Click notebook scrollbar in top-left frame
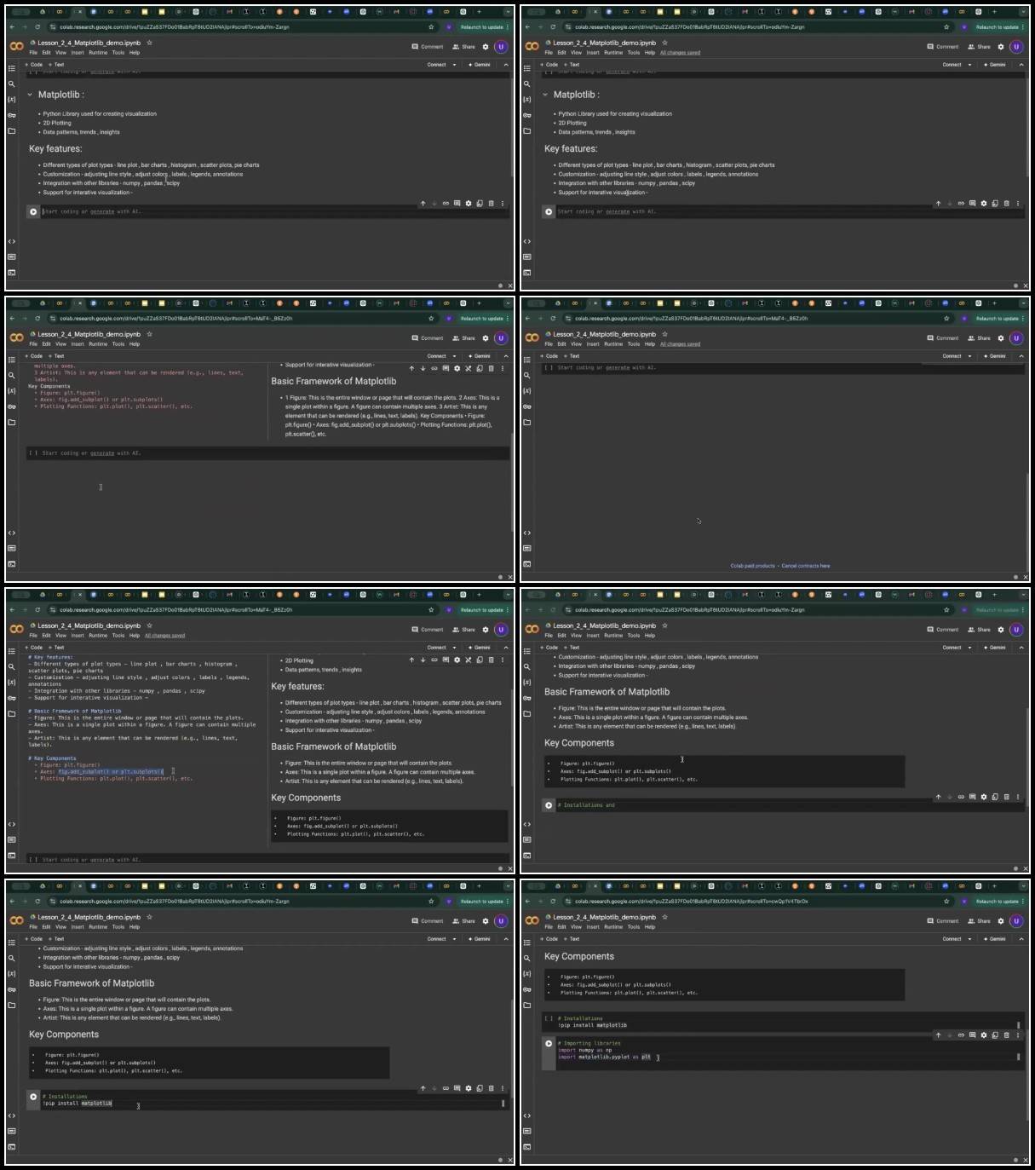This screenshot has height=1170, width=1035. click(x=511, y=128)
